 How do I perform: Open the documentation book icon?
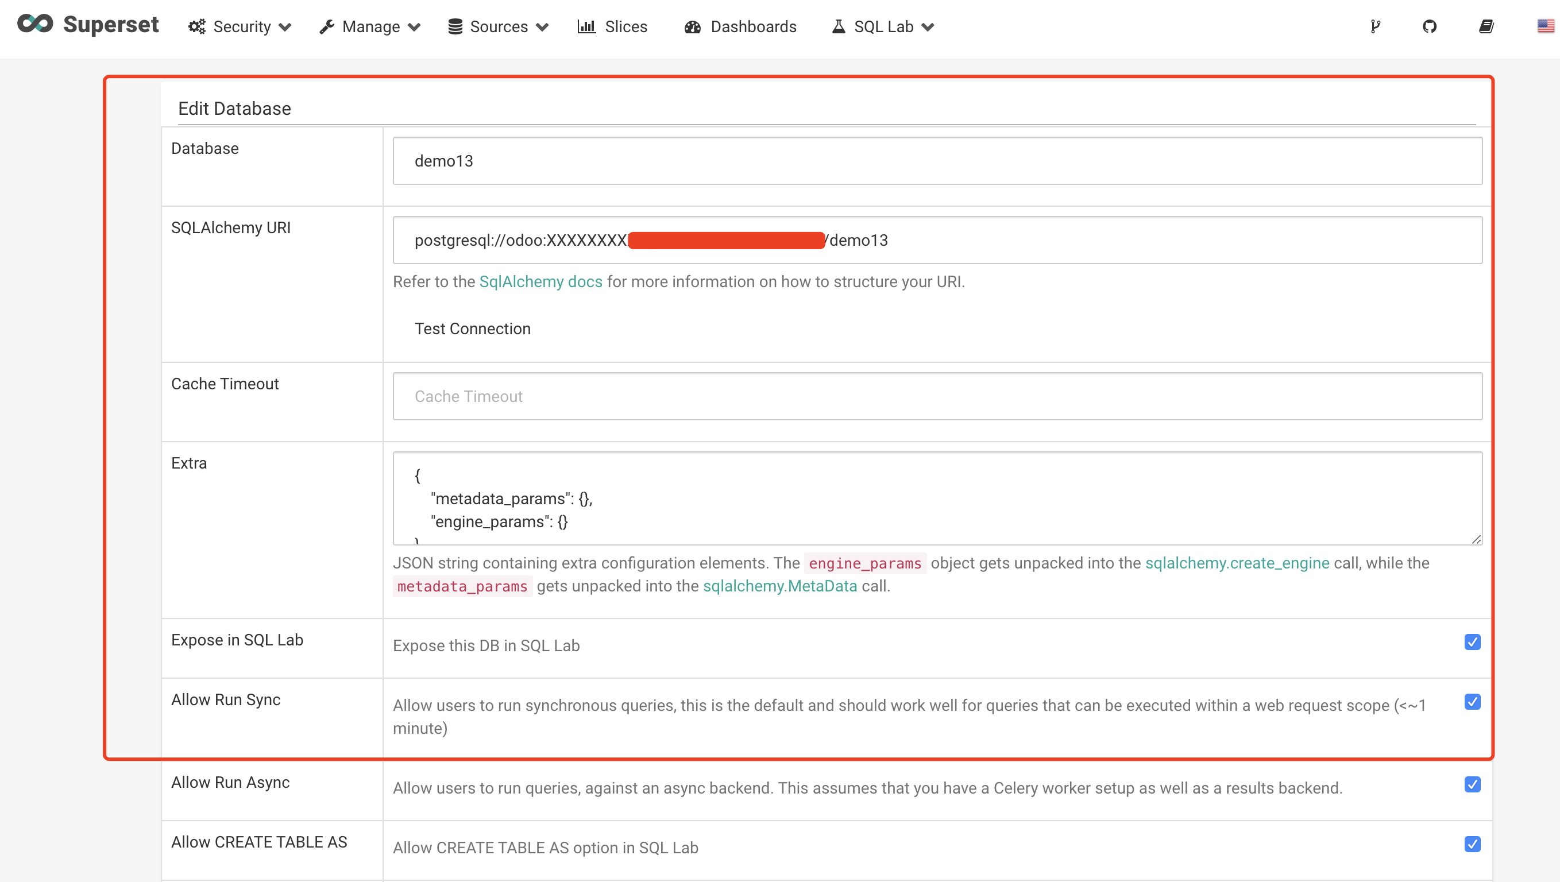[x=1486, y=26]
